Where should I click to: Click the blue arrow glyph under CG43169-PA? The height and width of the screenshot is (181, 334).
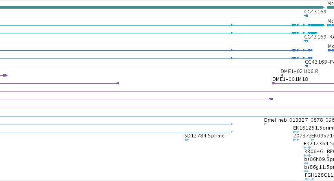(x=307, y=66)
